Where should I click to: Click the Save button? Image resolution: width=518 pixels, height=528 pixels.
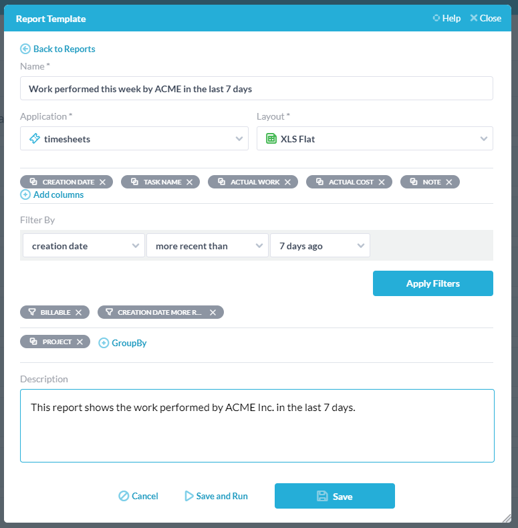coord(335,496)
